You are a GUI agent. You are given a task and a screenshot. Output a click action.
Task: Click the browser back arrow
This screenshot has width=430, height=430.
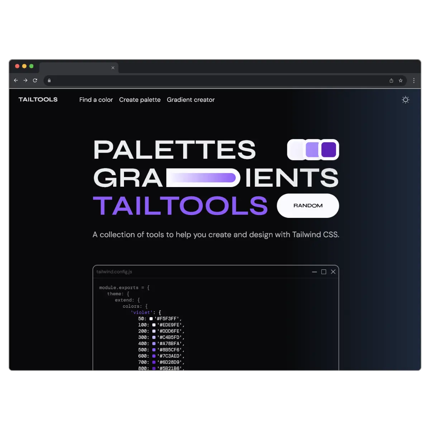(16, 81)
